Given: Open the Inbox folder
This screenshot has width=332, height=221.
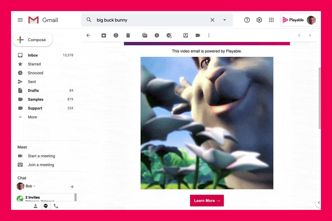Looking at the screenshot, I should pos(33,55).
